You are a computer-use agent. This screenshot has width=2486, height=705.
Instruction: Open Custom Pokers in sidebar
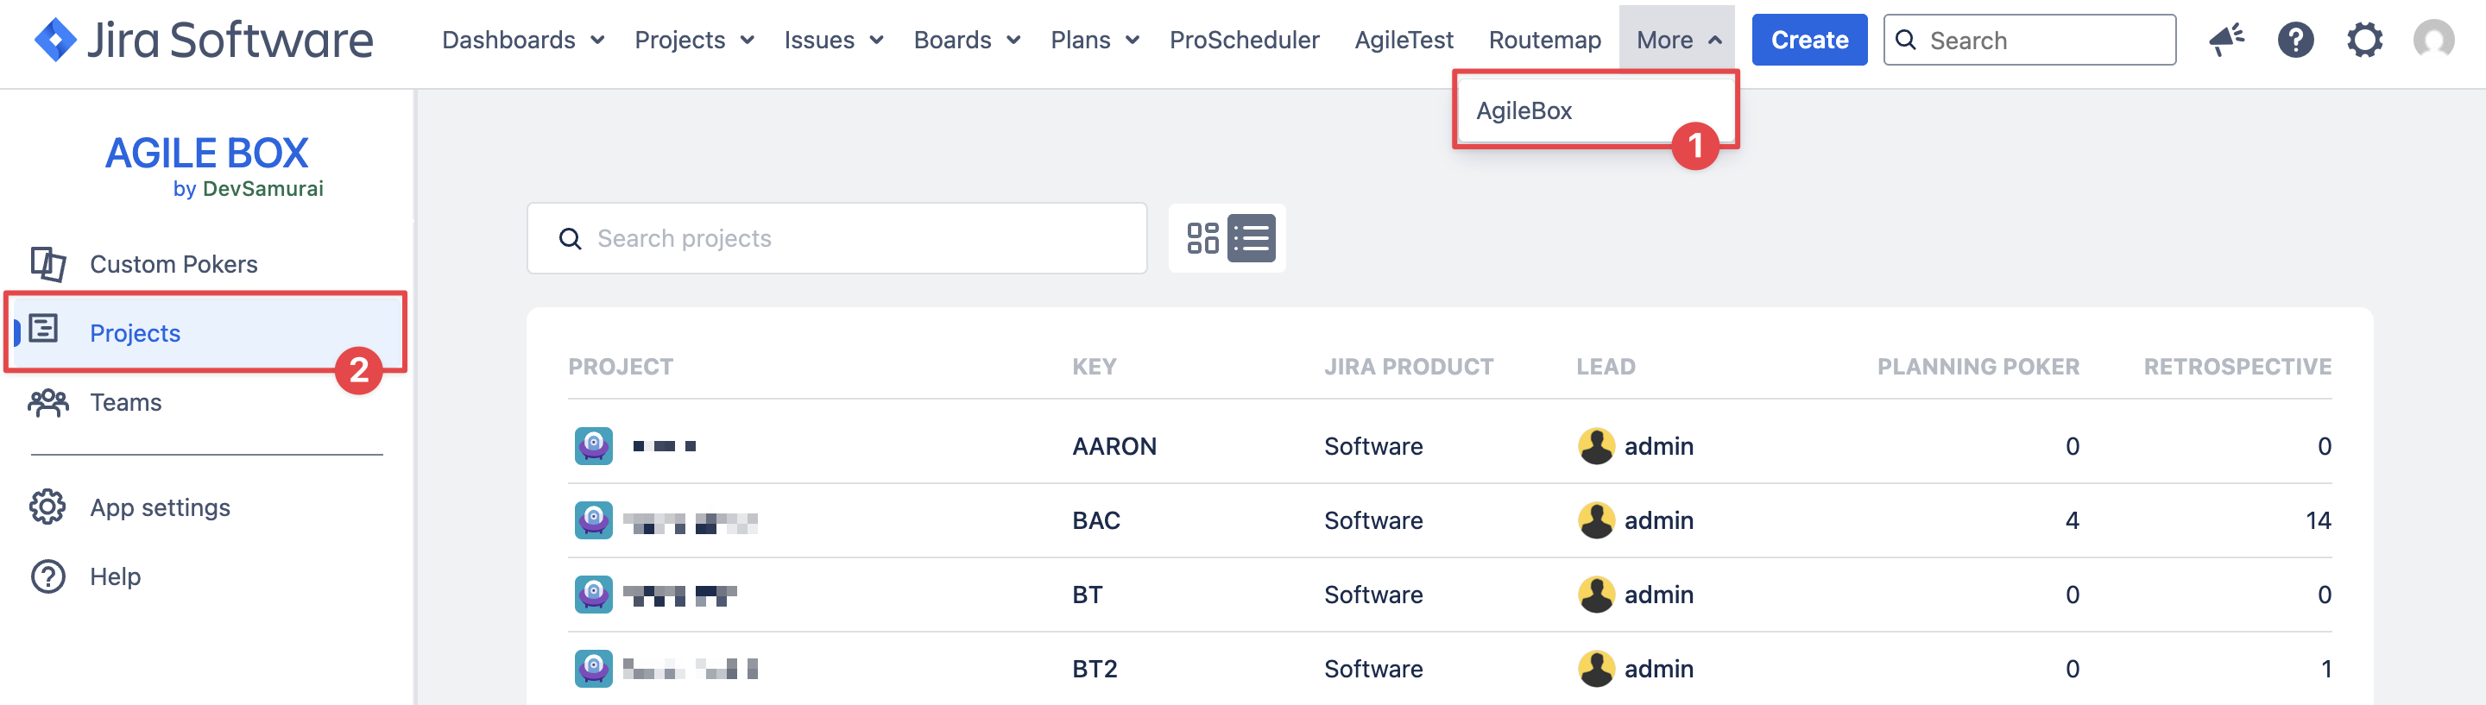(173, 264)
